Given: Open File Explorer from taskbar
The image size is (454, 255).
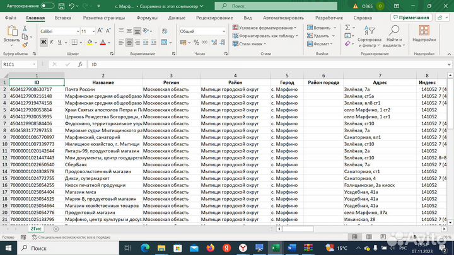Looking at the screenshot, I should [161, 248].
